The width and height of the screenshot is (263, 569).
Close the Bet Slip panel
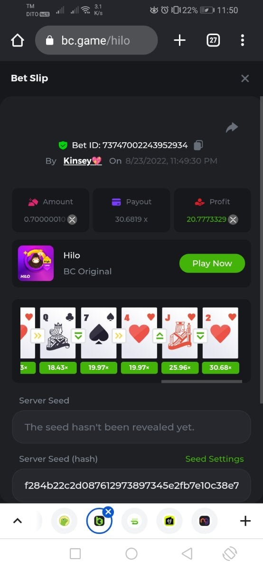pyautogui.click(x=245, y=78)
